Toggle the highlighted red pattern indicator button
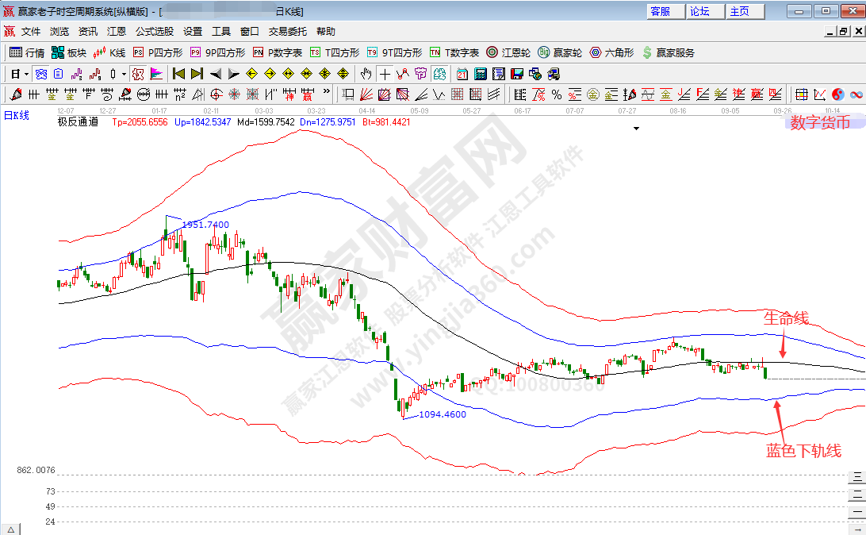This screenshot has width=866, height=535. point(137,74)
